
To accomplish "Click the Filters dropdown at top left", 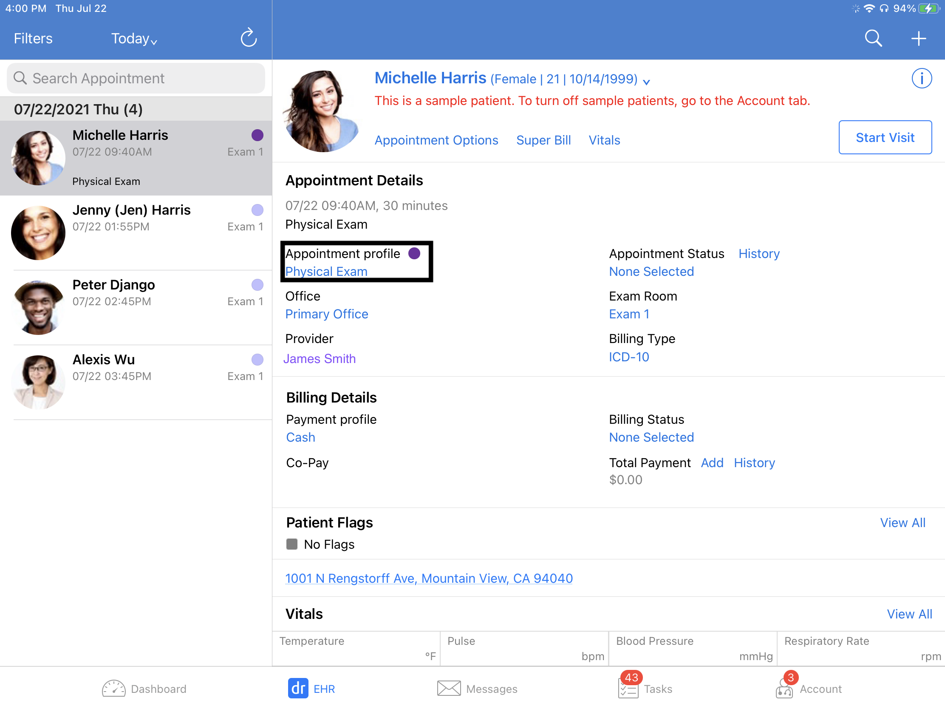I will 32,39.
